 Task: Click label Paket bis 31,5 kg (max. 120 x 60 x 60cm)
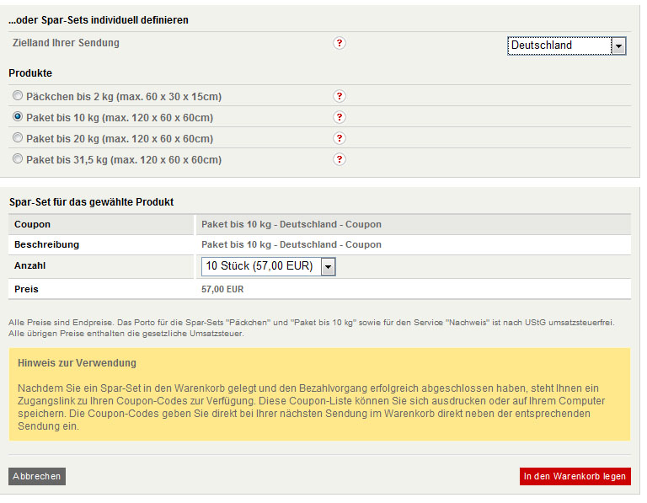point(124,160)
